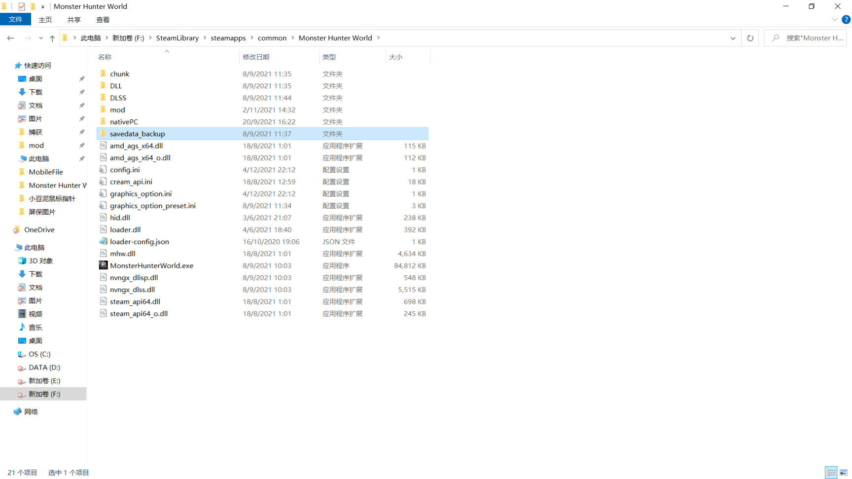Open OneDrive in the sidebar
The image size is (852, 479).
point(39,230)
